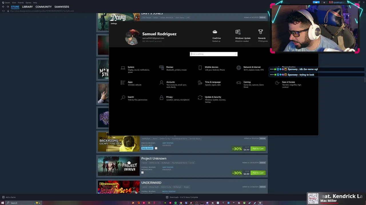Remove Project Unknown from wishlist
Viewport: 366px width, 205px height.
[x=262, y=163]
